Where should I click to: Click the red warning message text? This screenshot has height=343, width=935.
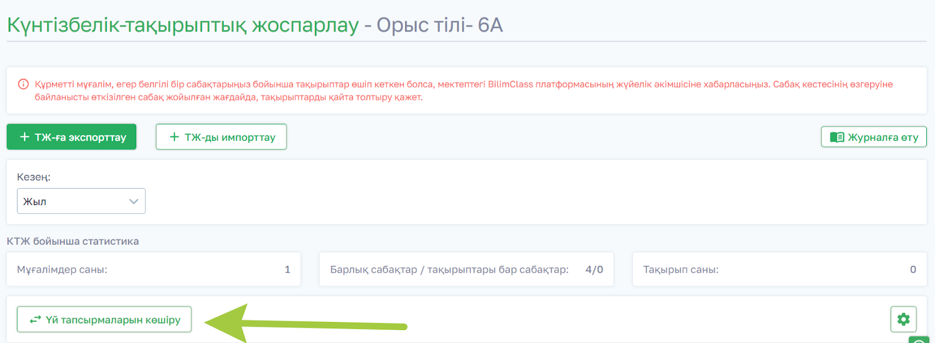[x=463, y=91]
